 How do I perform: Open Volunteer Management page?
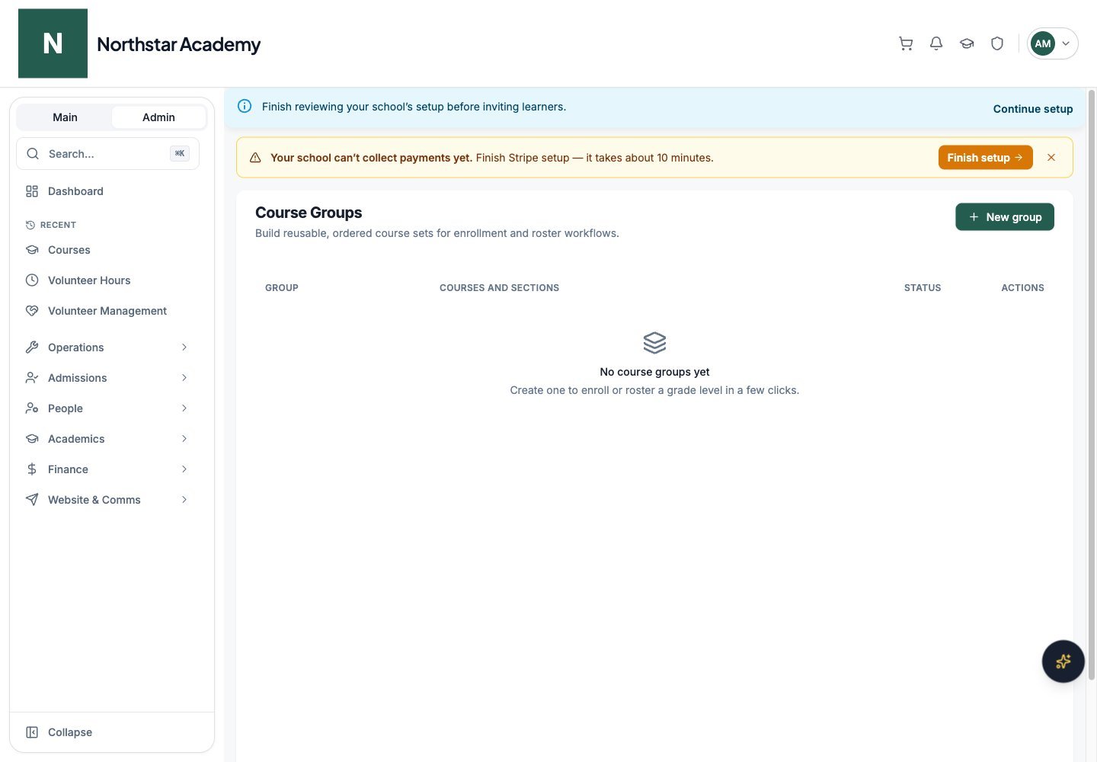pos(107,311)
